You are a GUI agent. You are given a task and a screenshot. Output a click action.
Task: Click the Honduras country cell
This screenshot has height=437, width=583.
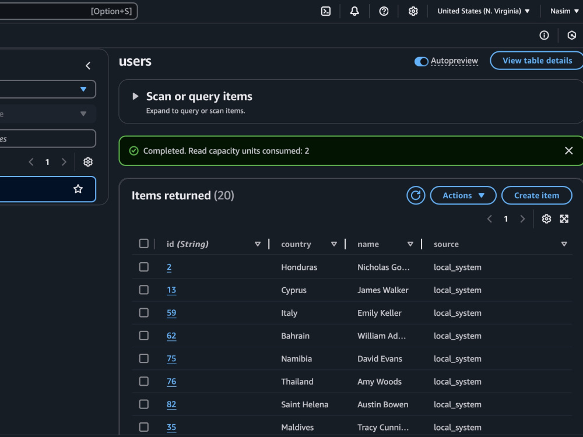[x=299, y=267]
